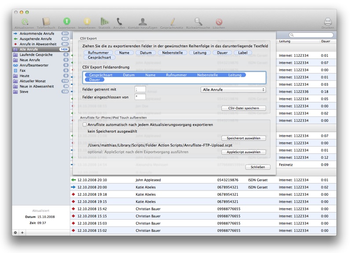Open the Rückwärtssuche magnifier icon

198,22
